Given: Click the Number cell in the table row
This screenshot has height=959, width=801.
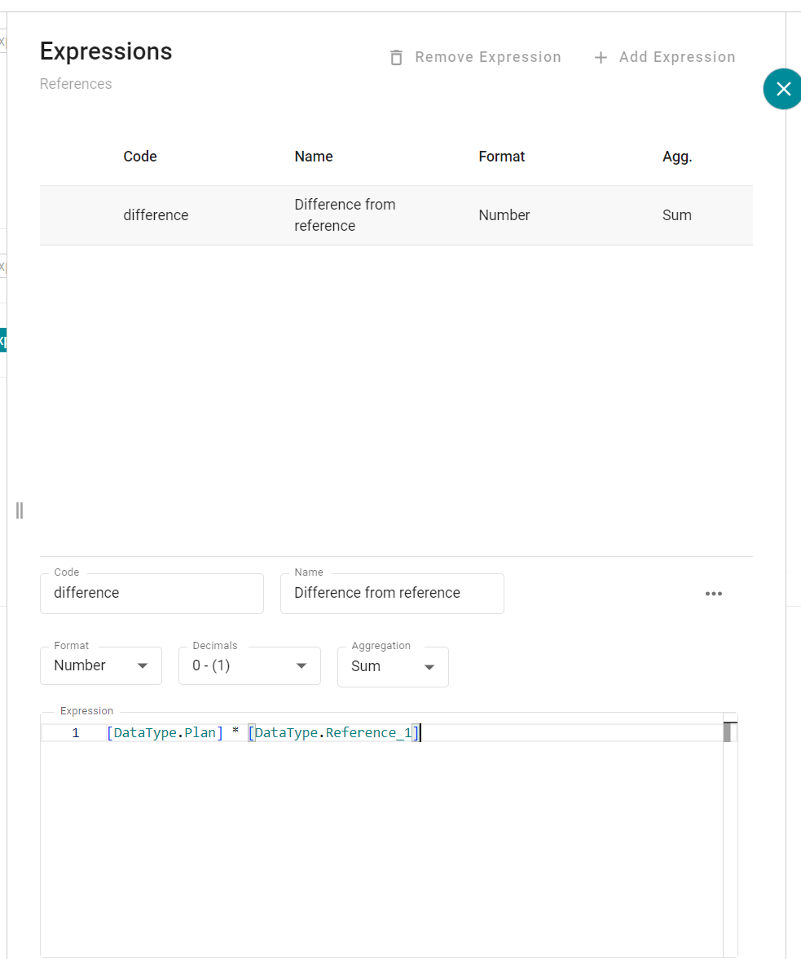Looking at the screenshot, I should pos(504,215).
